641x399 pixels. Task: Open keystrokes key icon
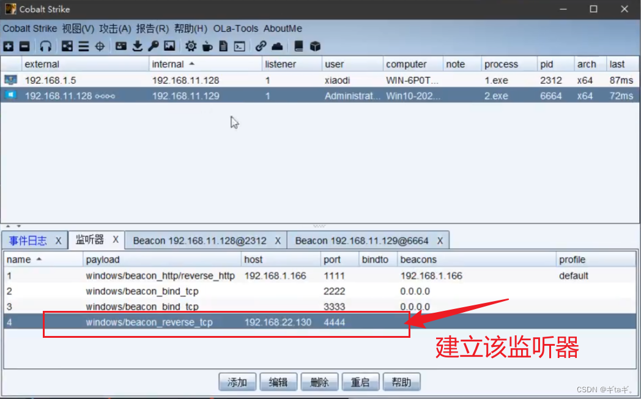[x=154, y=46]
